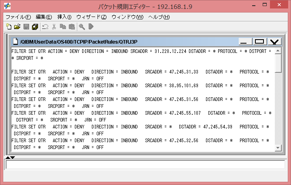This screenshot has width=291, height=185.
Task: Click the Open folder toolbar icon
Action: pos(17,27)
